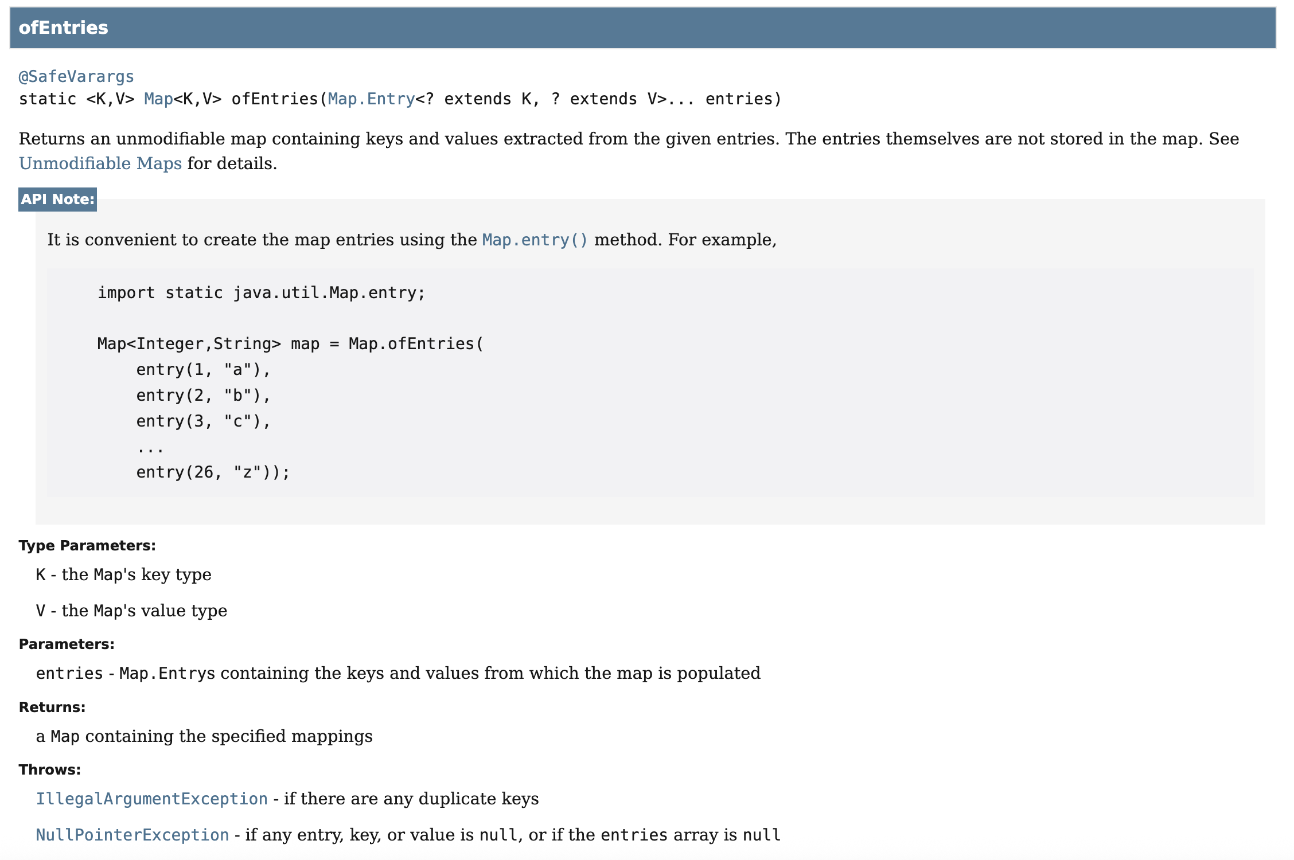Open the @SafeVarargs annotation link
Image resolution: width=1294 pixels, height=860 pixels.
click(76, 76)
